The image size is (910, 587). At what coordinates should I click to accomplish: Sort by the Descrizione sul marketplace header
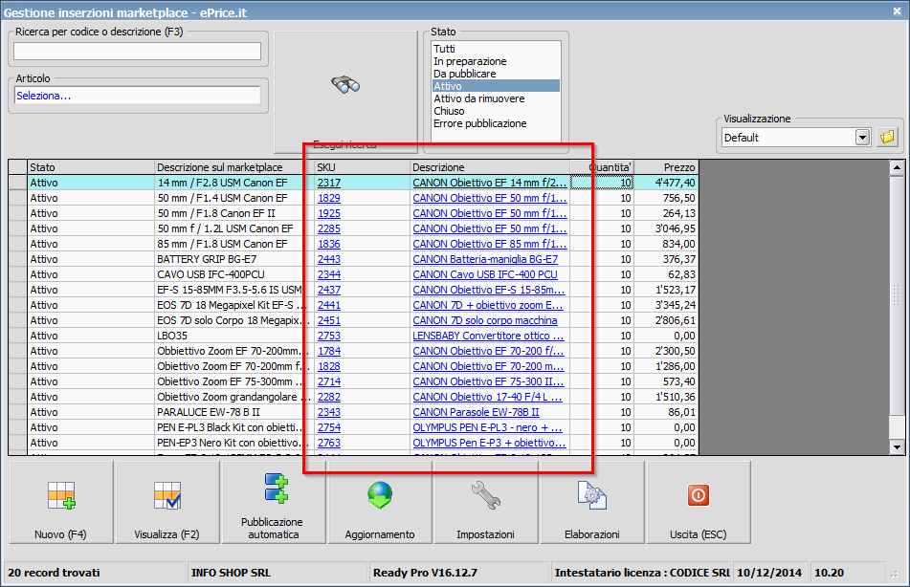[233, 167]
